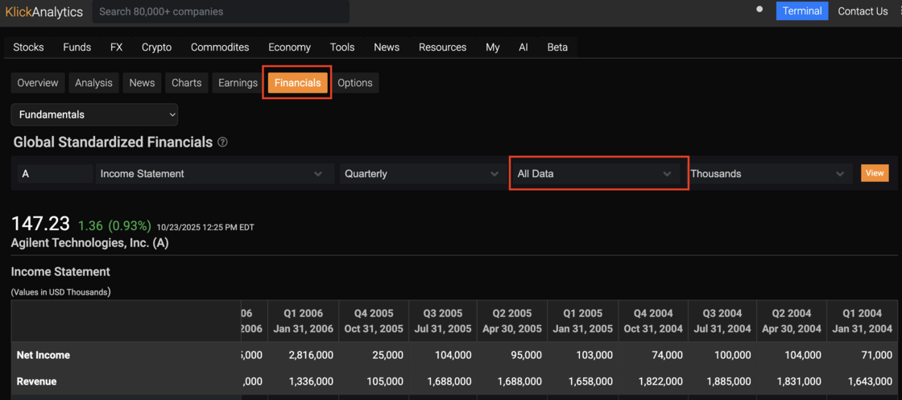This screenshot has height=400, width=902.
Task: Switch to the Earnings tab
Action: 238,83
